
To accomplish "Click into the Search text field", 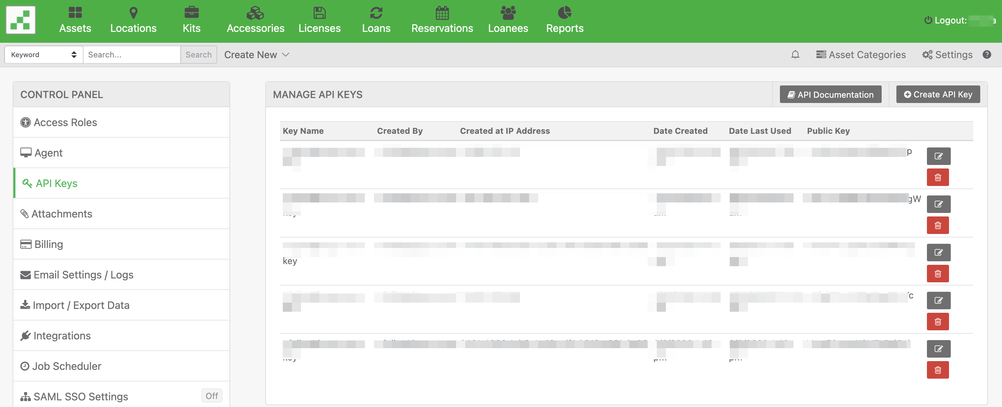I will [132, 55].
